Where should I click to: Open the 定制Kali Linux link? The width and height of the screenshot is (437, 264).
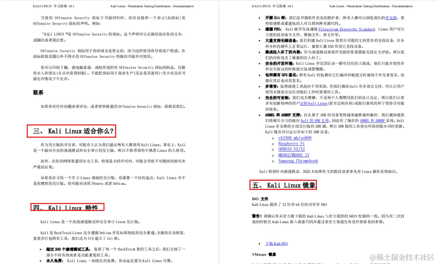click(x=314, y=103)
